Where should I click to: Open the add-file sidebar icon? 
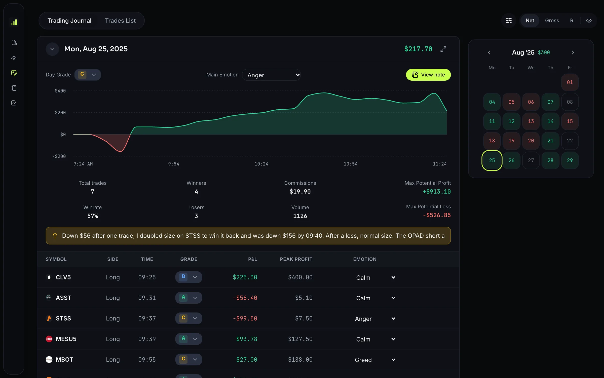click(x=14, y=43)
